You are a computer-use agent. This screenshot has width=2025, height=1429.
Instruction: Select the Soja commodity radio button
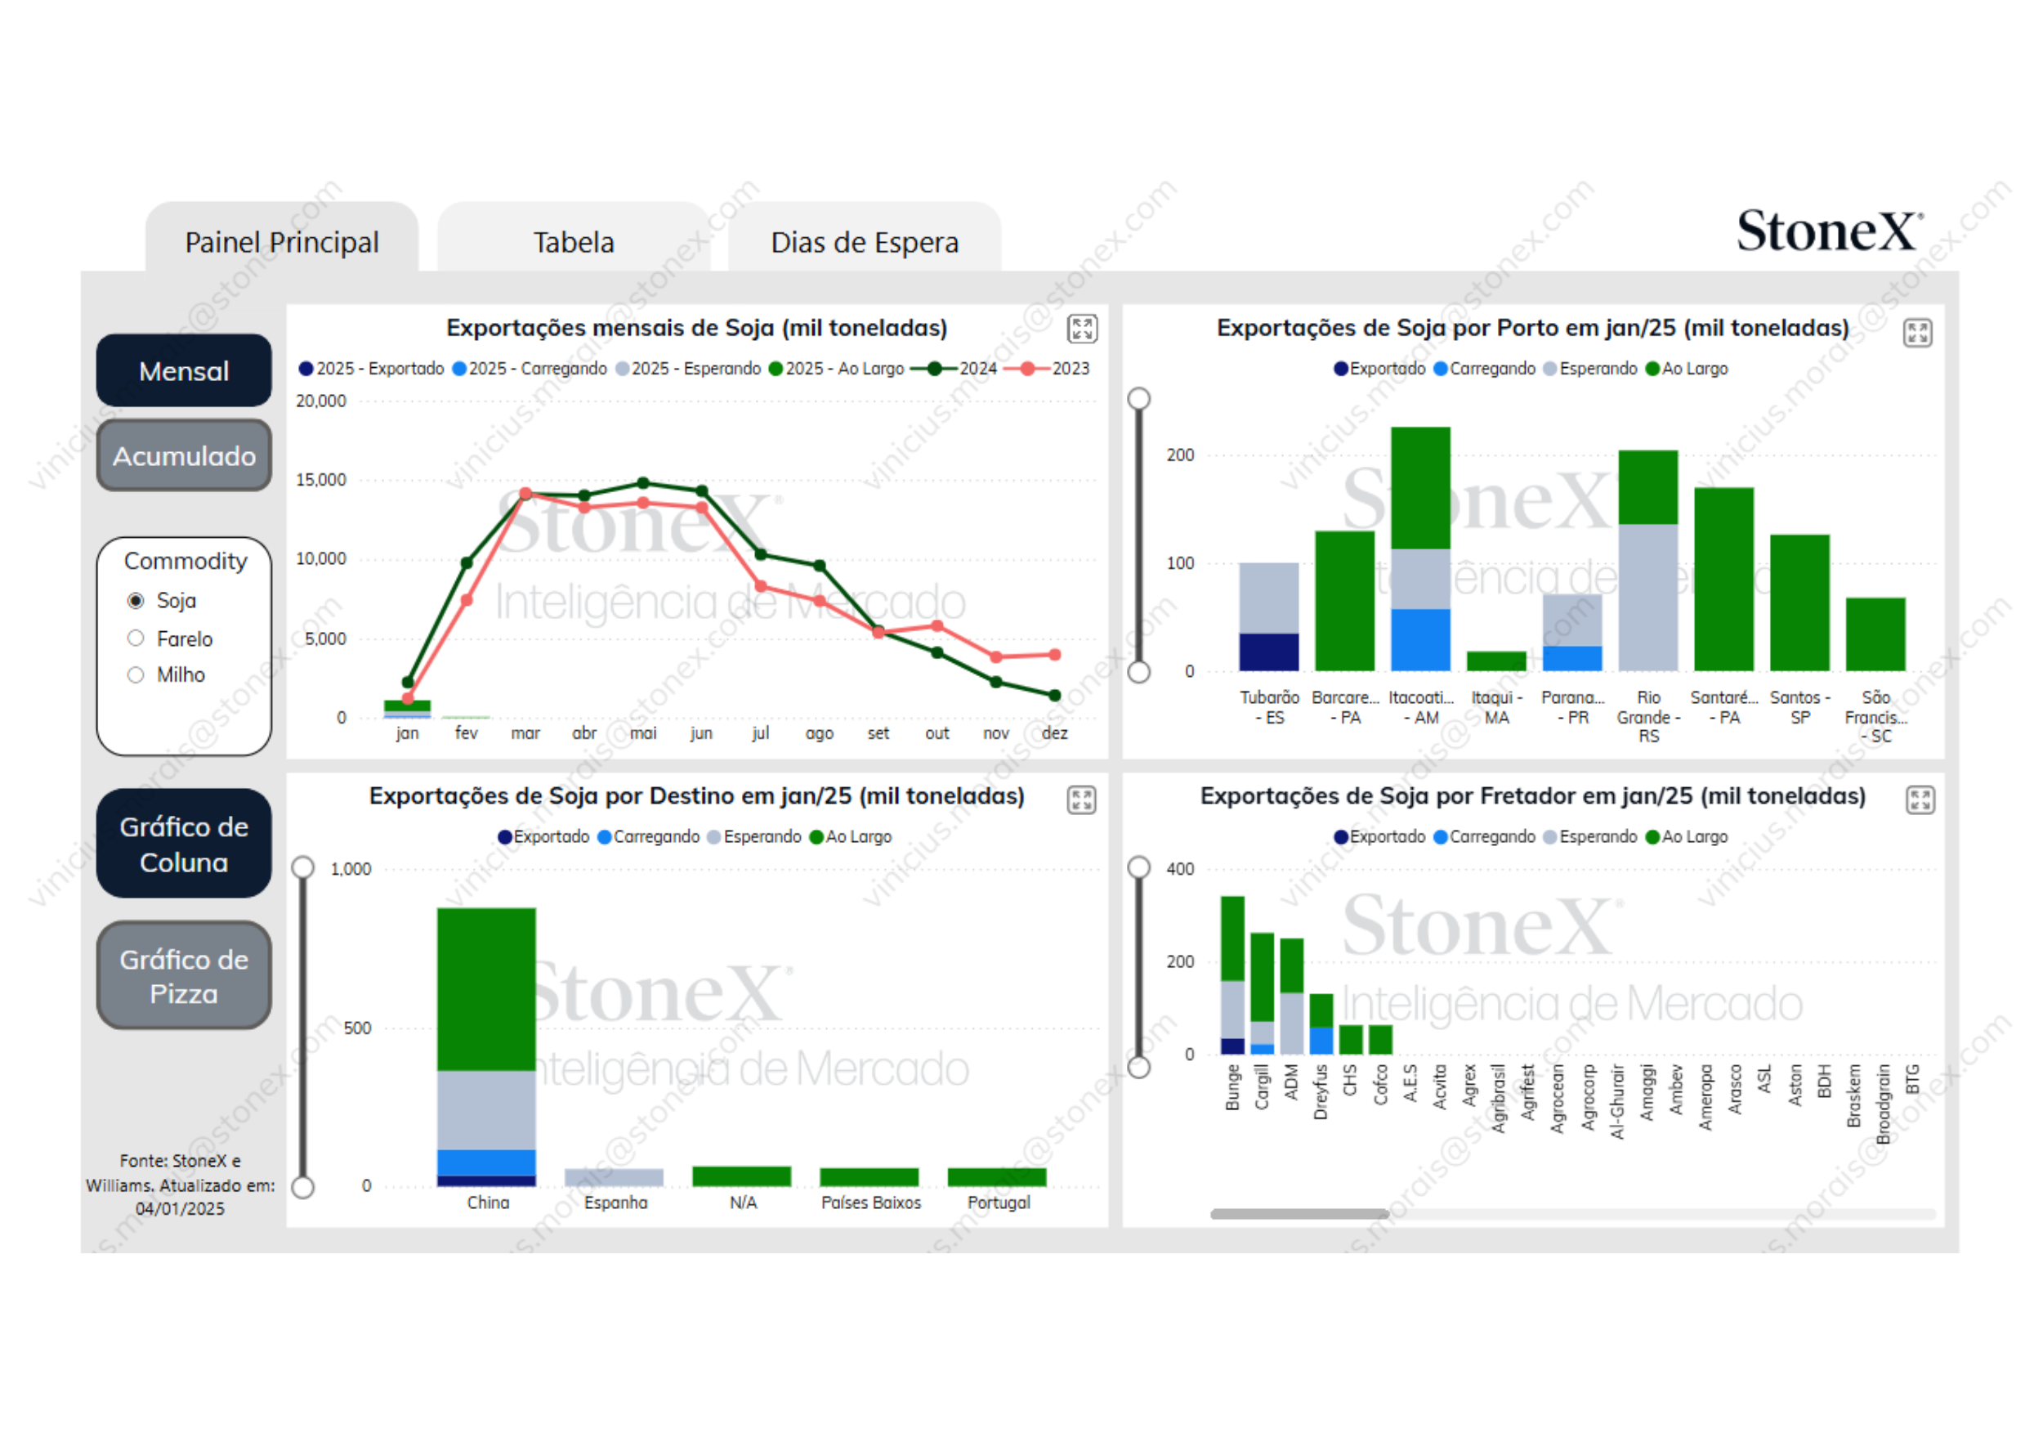click(136, 601)
